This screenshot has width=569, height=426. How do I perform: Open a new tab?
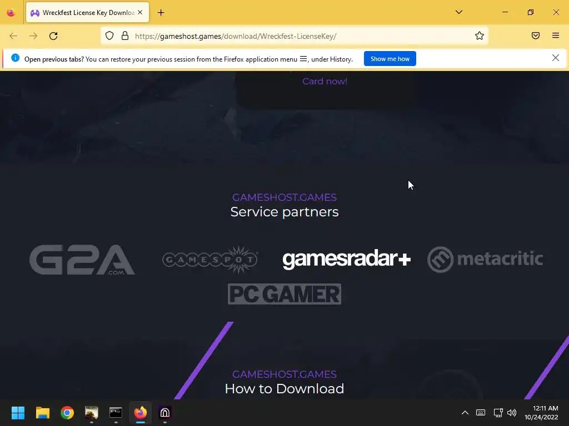161,13
